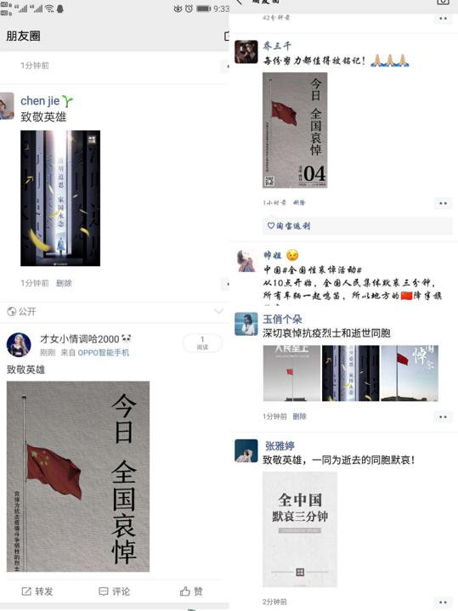Open chen jie's profile name

click(40, 101)
